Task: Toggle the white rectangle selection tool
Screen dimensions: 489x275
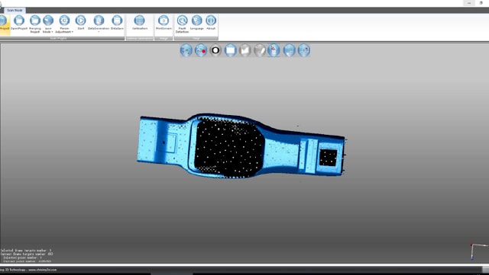Action: [x=230, y=50]
